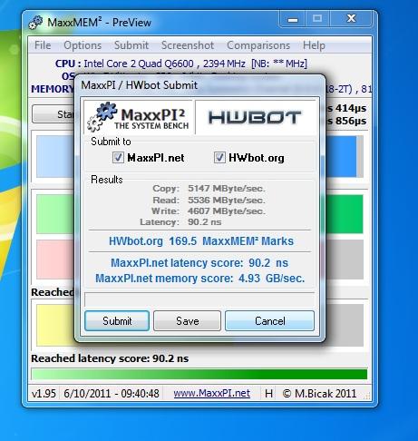The image size is (418, 441).
Task: Click the CPU info 'Intel Core 2 Quad Q6600' text
Action: coord(139,64)
